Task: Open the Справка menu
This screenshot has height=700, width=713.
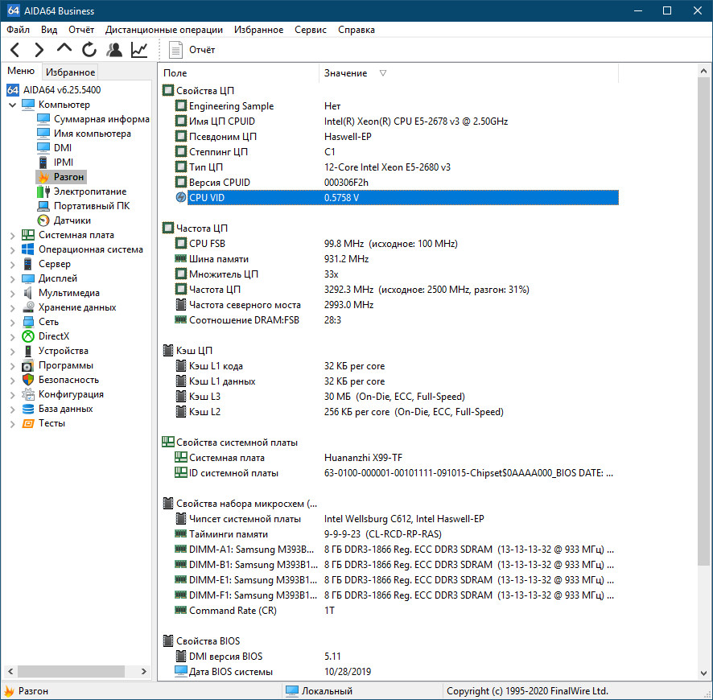Action: (x=356, y=30)
